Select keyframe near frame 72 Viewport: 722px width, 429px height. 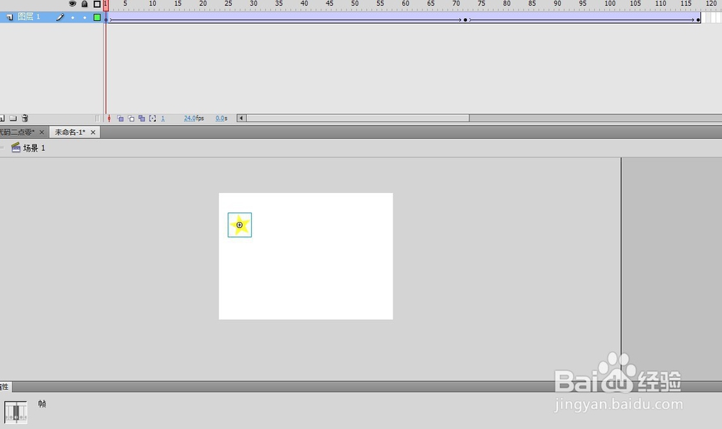coord(465,18)
